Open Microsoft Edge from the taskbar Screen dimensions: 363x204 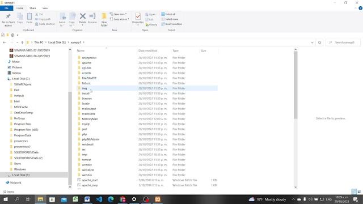pyautogui.click(x=111, y=199)
